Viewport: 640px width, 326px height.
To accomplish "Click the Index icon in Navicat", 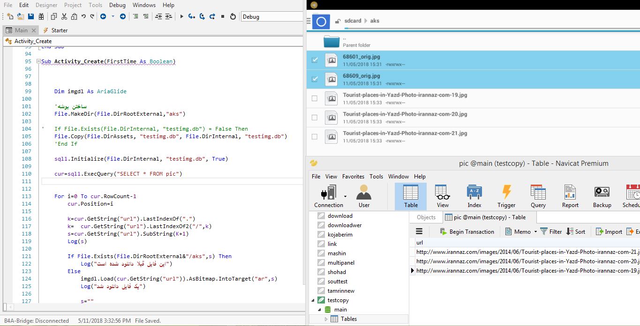I will coord(474,196).
